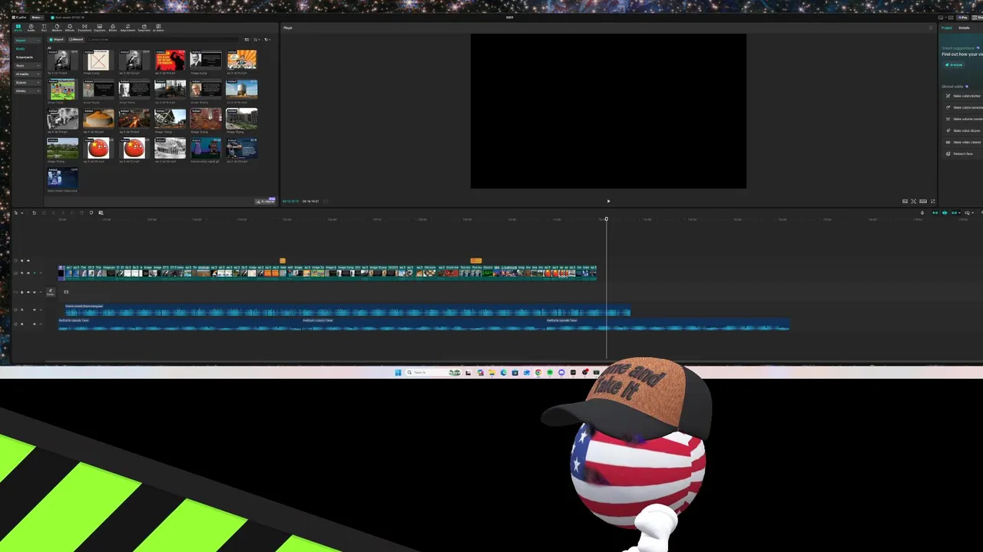Mute the bottom audio track
The width and height of the screenshot is (983, 552).
(x=35, y=324)
